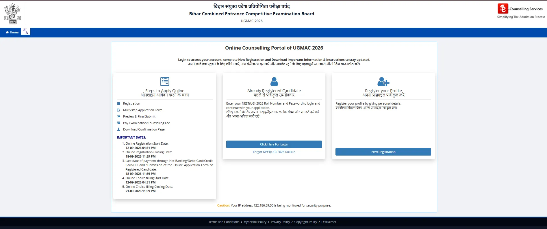Click the UGMAC-2026 subtitle under the board name
This screenshot has width=547, height=229.
(x=252, y=21)
